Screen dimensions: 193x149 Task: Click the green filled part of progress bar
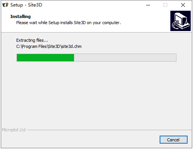[x=45, y=58]
